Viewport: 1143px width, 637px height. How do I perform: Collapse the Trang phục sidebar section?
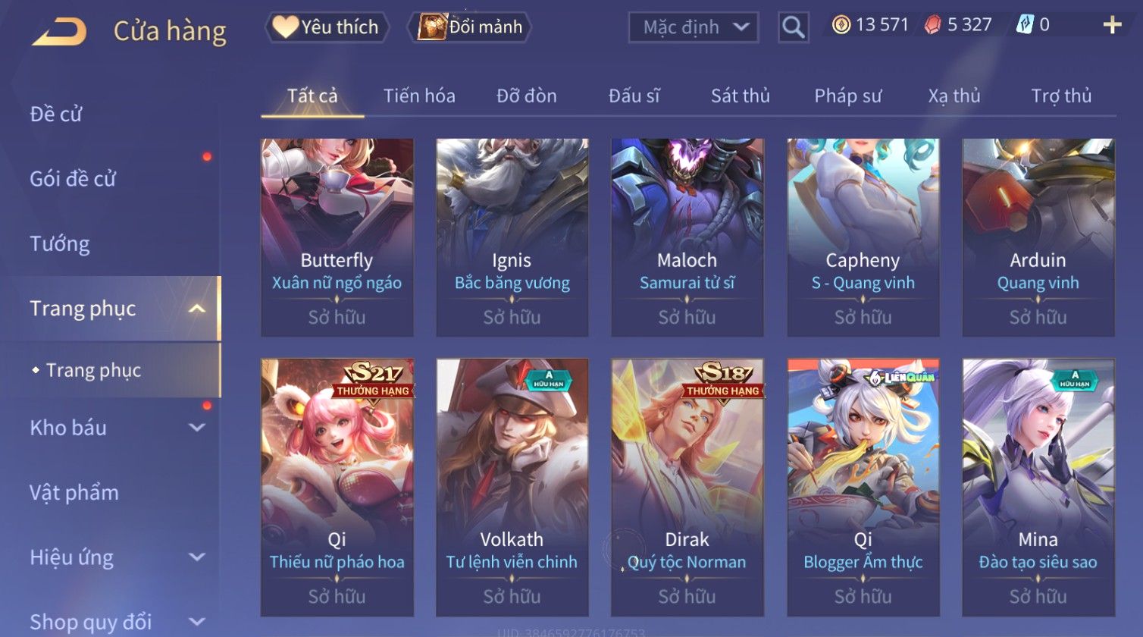coord(197,309)
